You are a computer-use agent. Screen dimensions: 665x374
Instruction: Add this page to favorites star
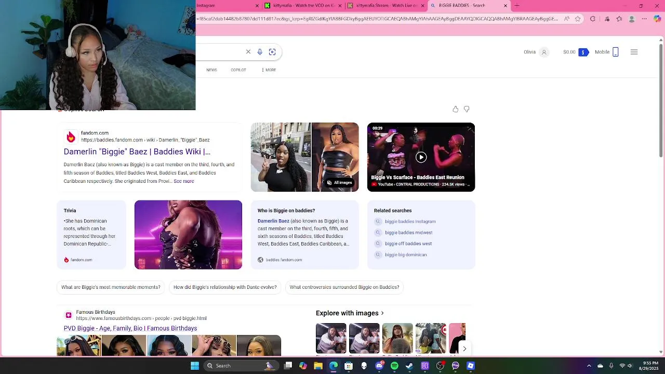pos(578,19)
